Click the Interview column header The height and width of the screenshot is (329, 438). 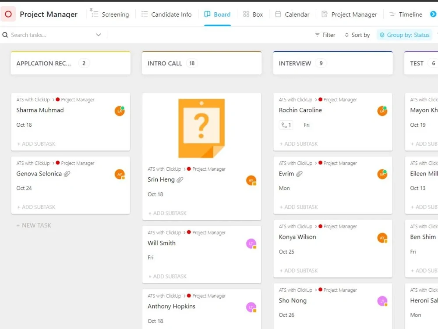click(x=333, y=63)
